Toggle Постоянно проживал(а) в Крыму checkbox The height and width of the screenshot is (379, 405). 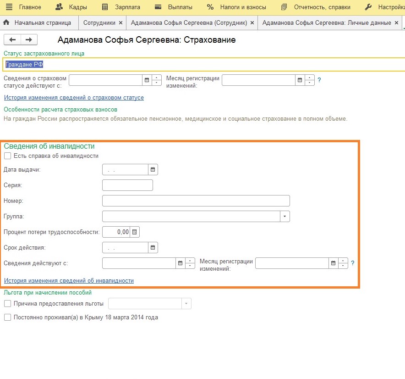click(7, 317)
